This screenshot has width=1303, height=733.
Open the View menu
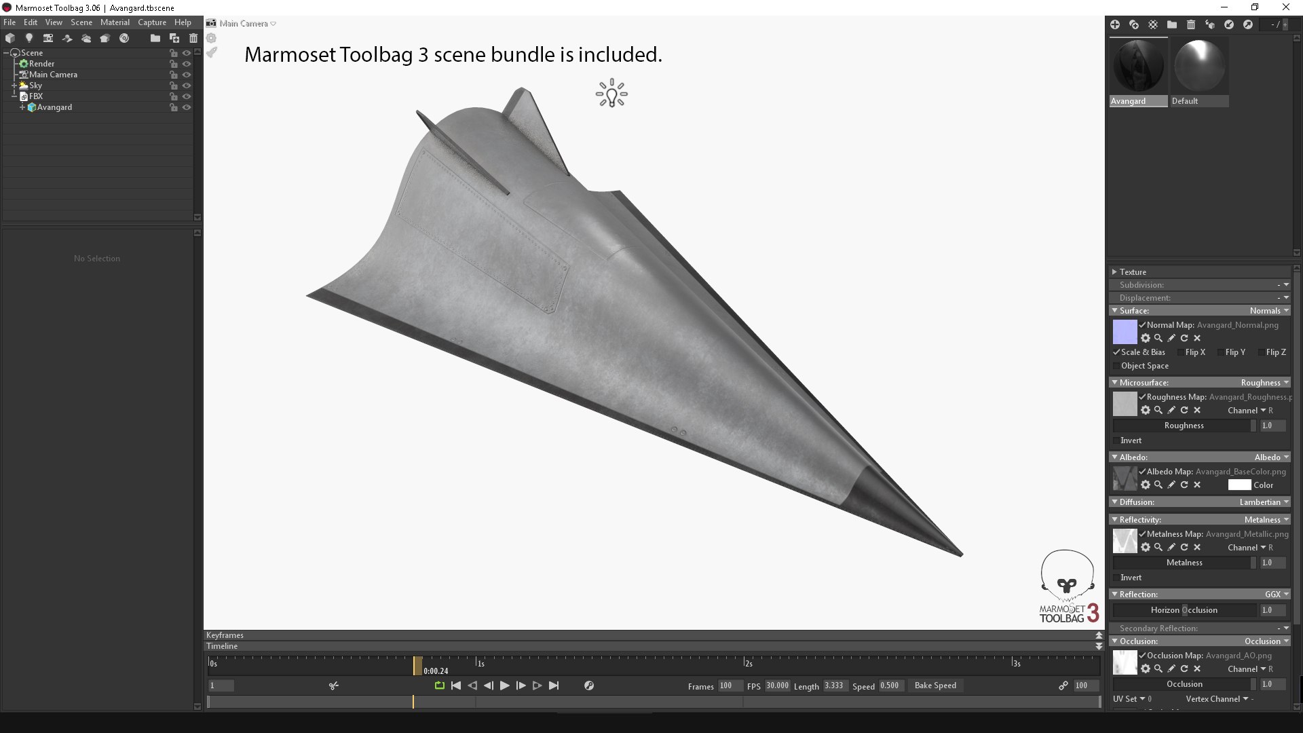pyautogui.click(x=54, y=22)
